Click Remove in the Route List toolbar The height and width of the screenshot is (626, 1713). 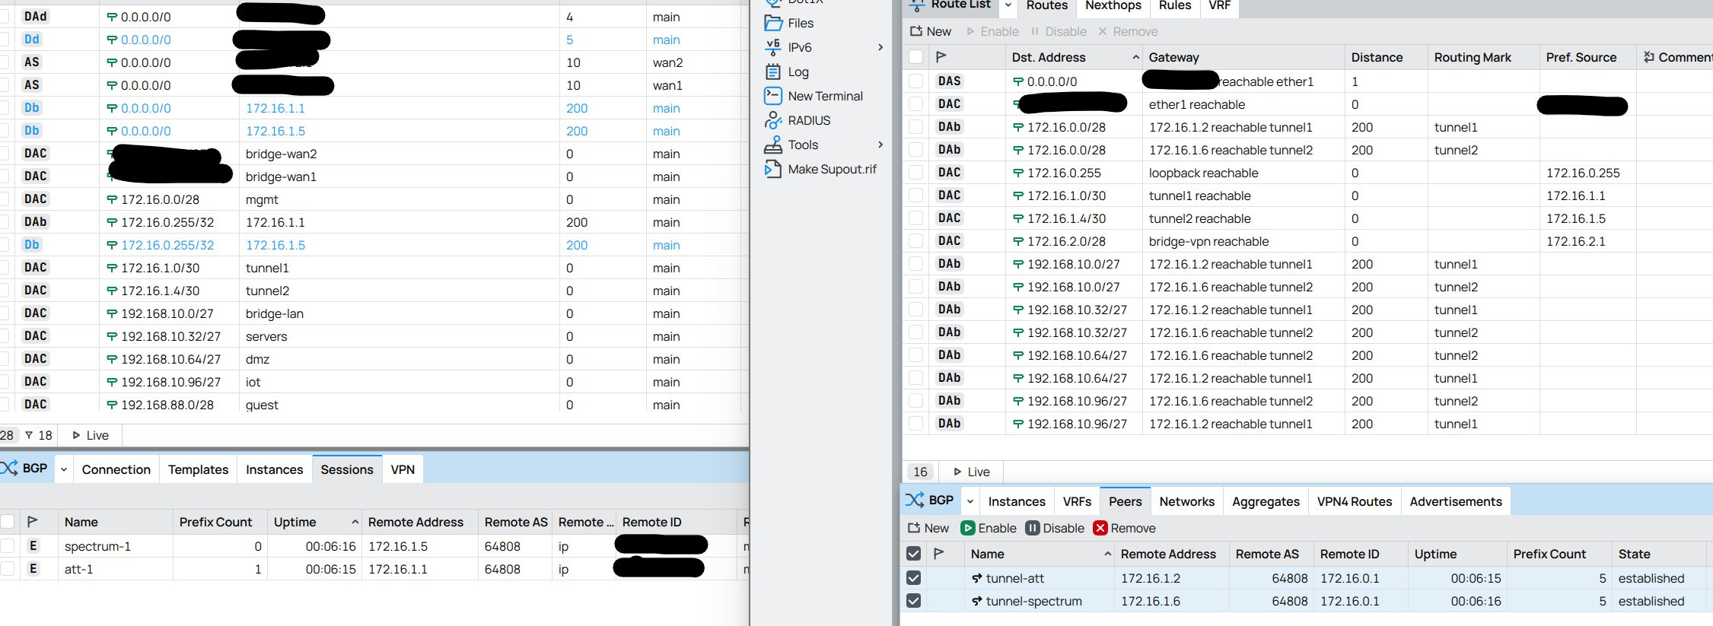click(1128, 31)
